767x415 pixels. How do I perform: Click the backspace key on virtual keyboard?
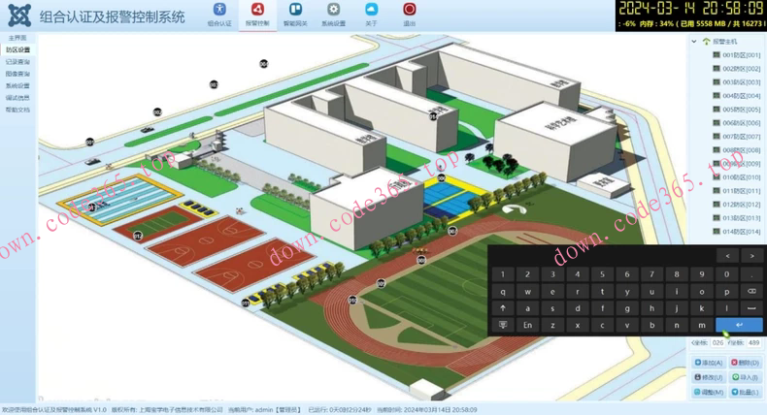pyautogui.click(x=751, y=291)
